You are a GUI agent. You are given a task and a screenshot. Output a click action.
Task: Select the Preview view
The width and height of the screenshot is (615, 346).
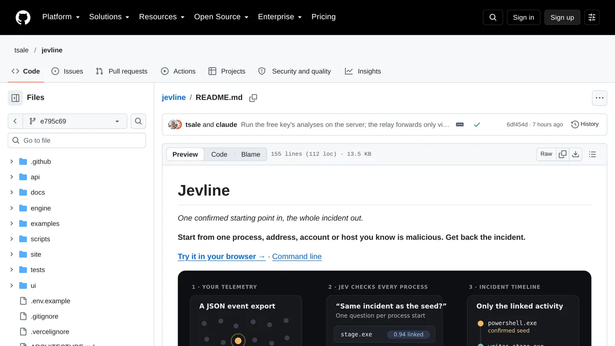[185, 154]
